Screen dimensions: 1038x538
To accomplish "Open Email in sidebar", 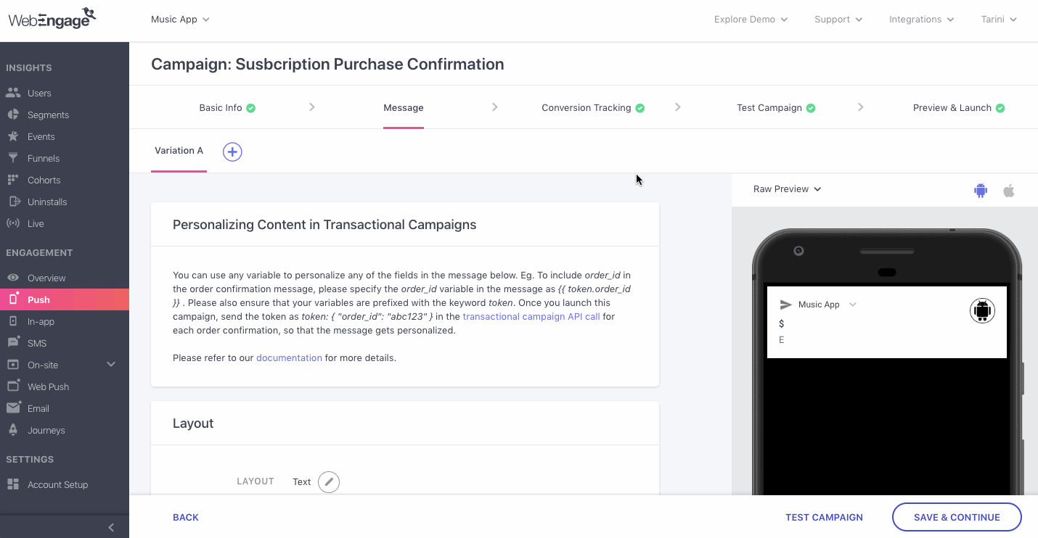I will pos(38,408).
